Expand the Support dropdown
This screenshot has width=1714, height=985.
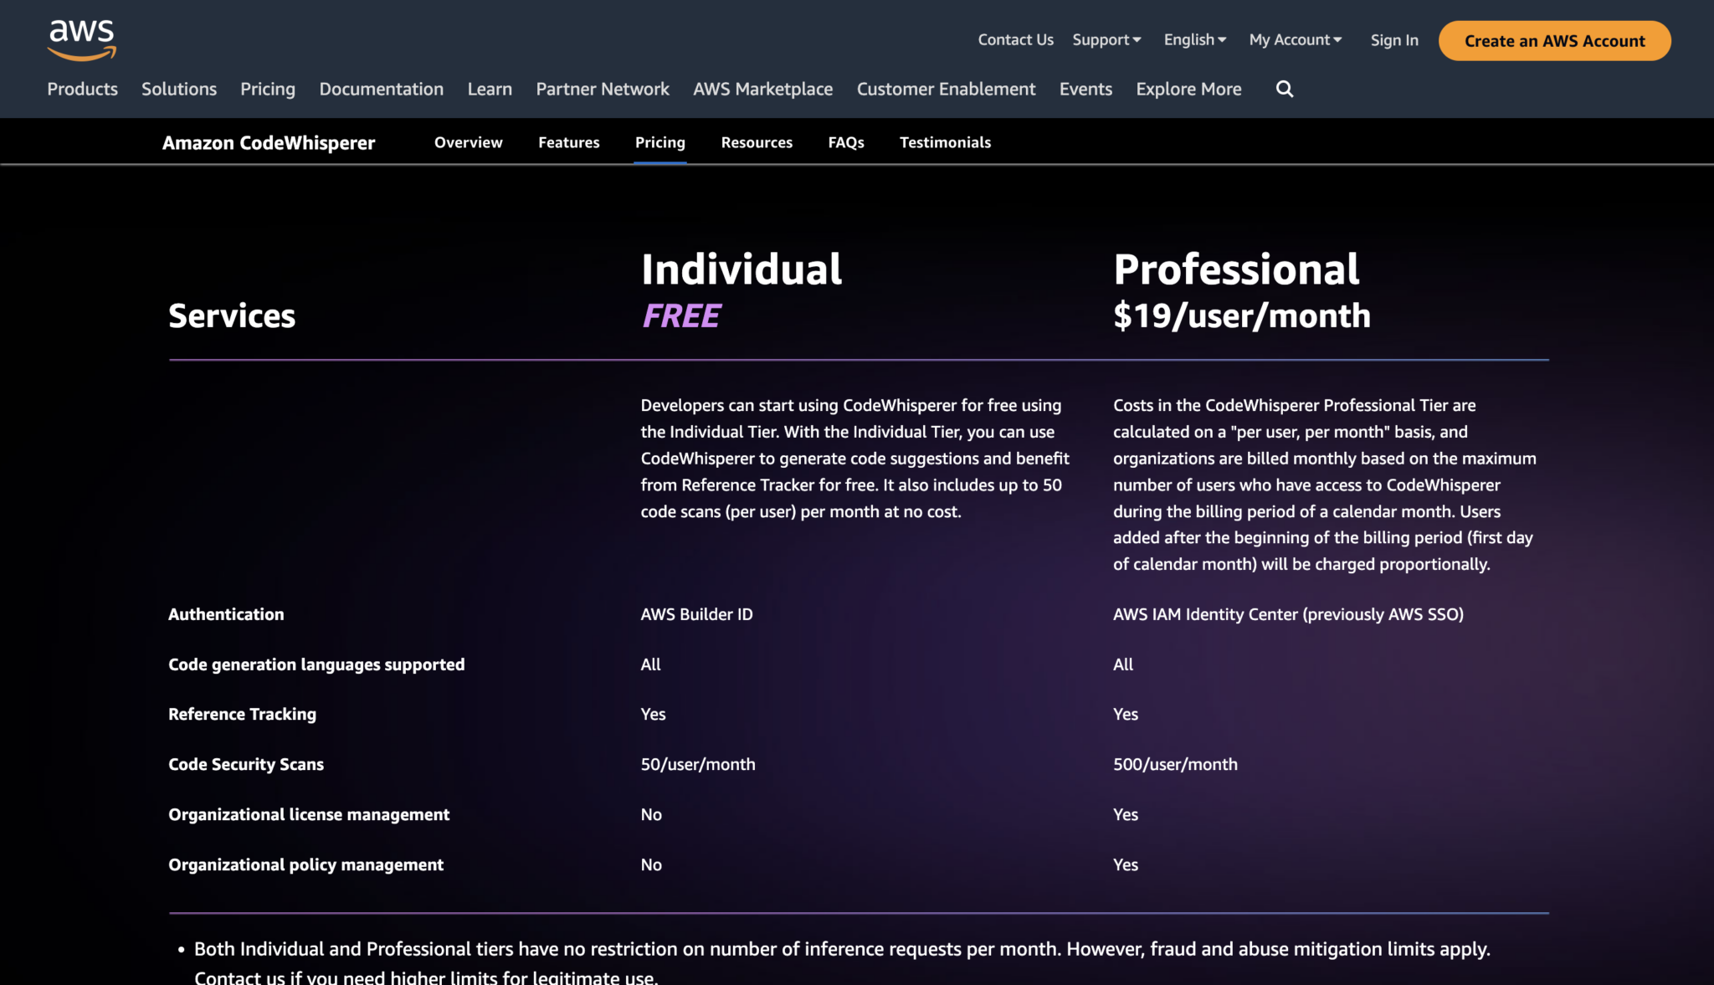(1106, 39)
